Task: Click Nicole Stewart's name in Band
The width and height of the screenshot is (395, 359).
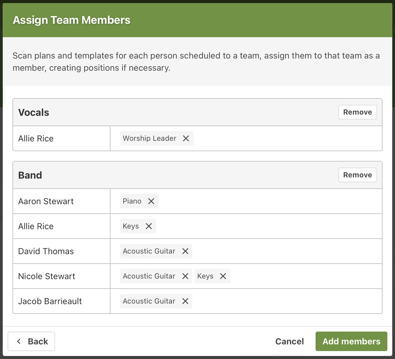Action: coord(47,276)
